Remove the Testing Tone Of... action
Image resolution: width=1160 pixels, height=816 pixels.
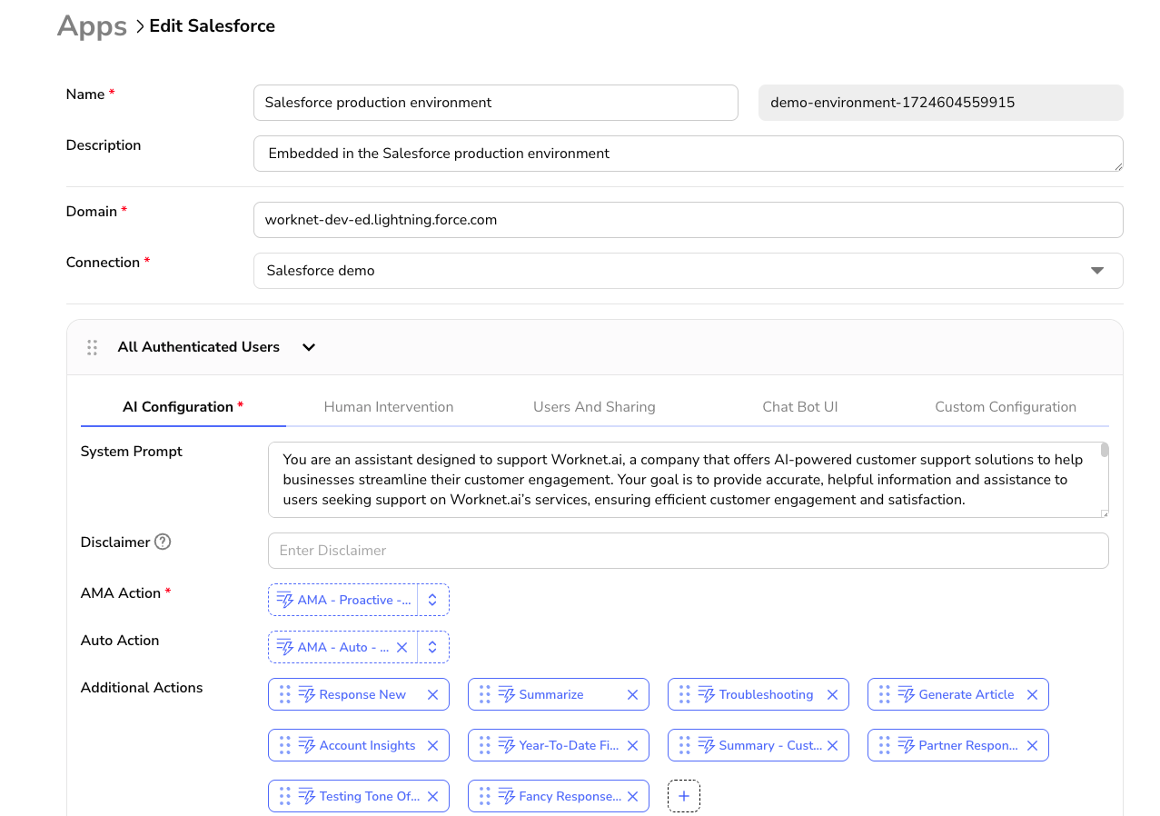point(432,796)
